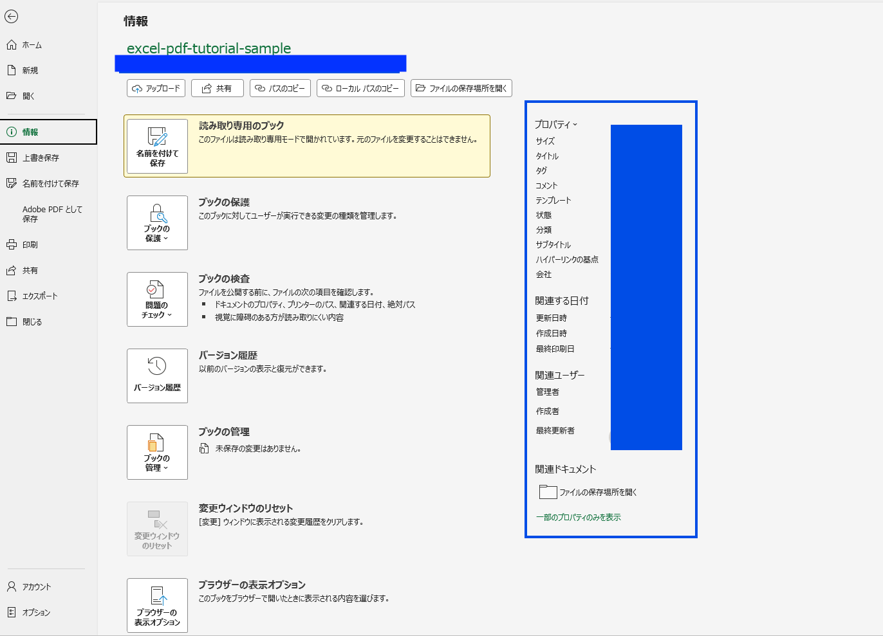Click the excel-pdf-tutorial-sample file title
Screen dimensions: 883x636
pyautogui.click(x=209, y=48)
